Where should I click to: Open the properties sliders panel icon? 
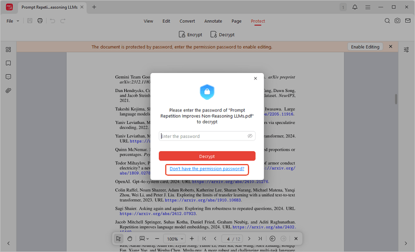click(406, 50)
